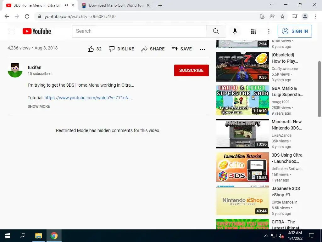Open the YouTube apps grid icon

coord(254,31)
